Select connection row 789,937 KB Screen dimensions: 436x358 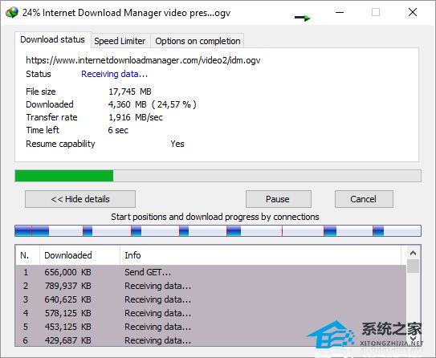coord(210,286)
